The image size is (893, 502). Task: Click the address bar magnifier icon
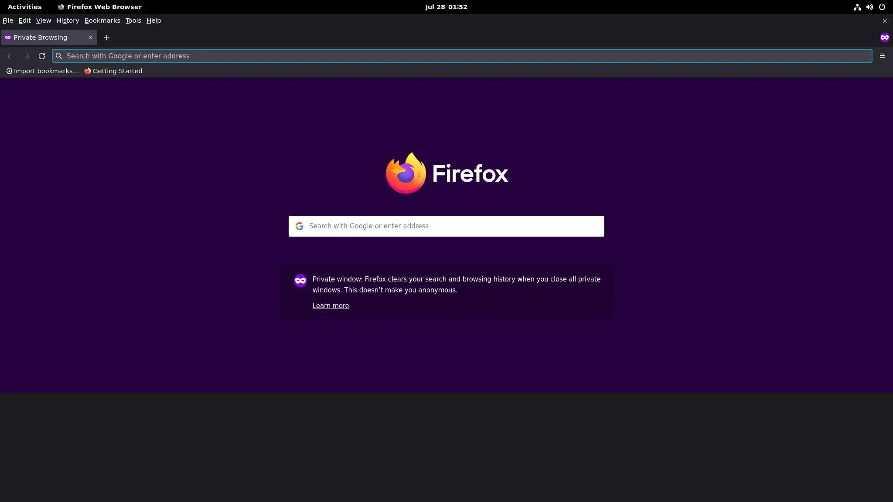[x=59, y=56]
